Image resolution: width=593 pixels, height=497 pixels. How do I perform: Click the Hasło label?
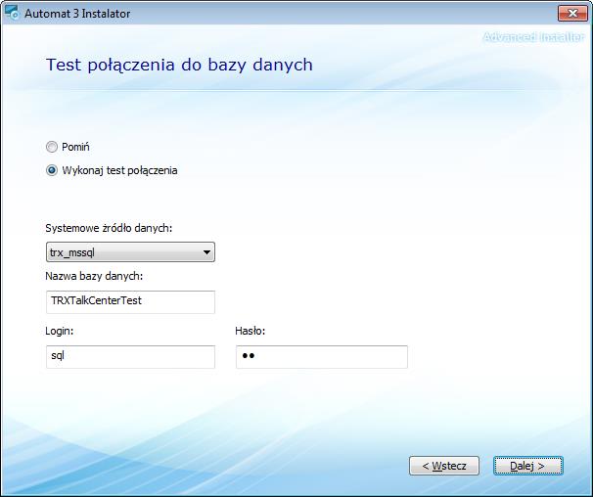(250, 331)
